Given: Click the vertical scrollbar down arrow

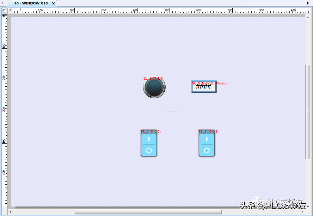Looking at the screenshot, I should tap(308, 207).
